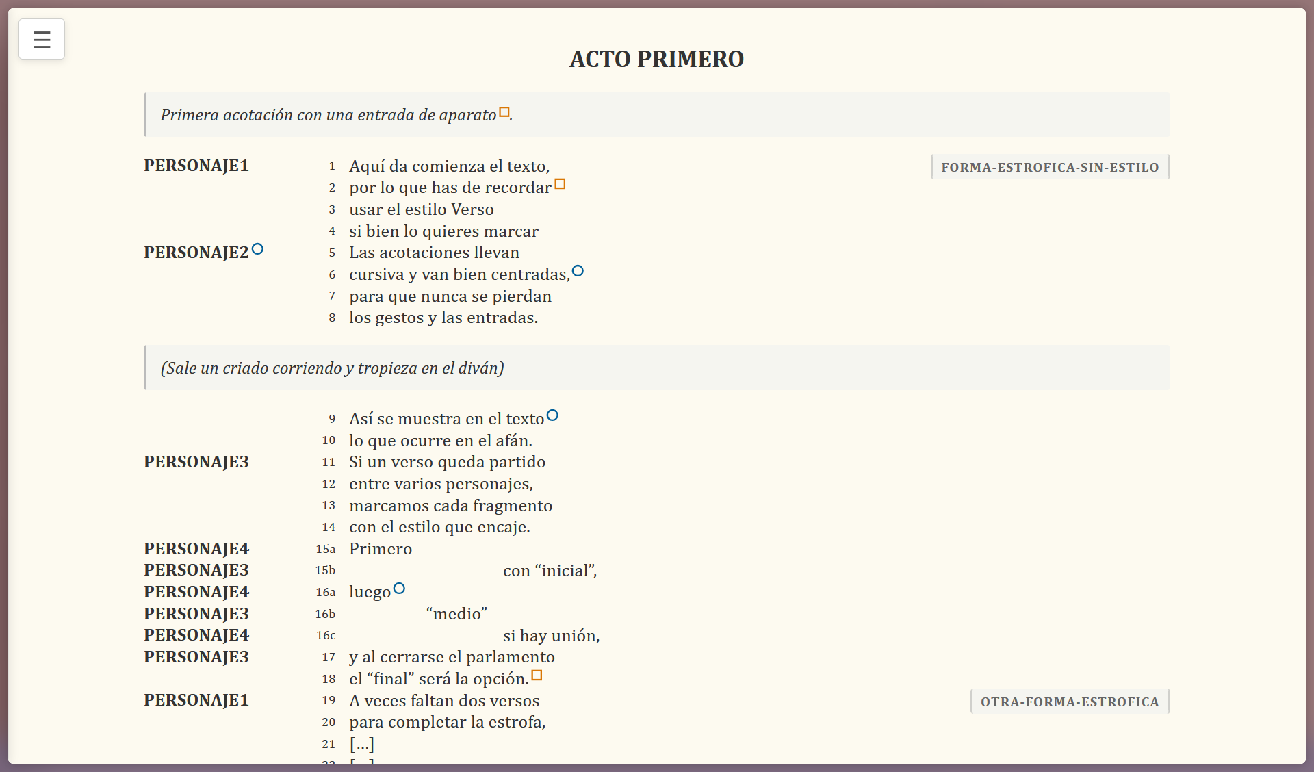1314x772 pixels.
Task: Click the verse "usar el estilo Verso"
Action: click(421, 209)
